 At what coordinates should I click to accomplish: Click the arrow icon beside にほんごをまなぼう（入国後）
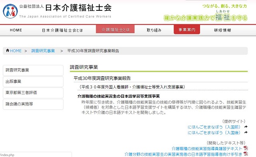246,132
